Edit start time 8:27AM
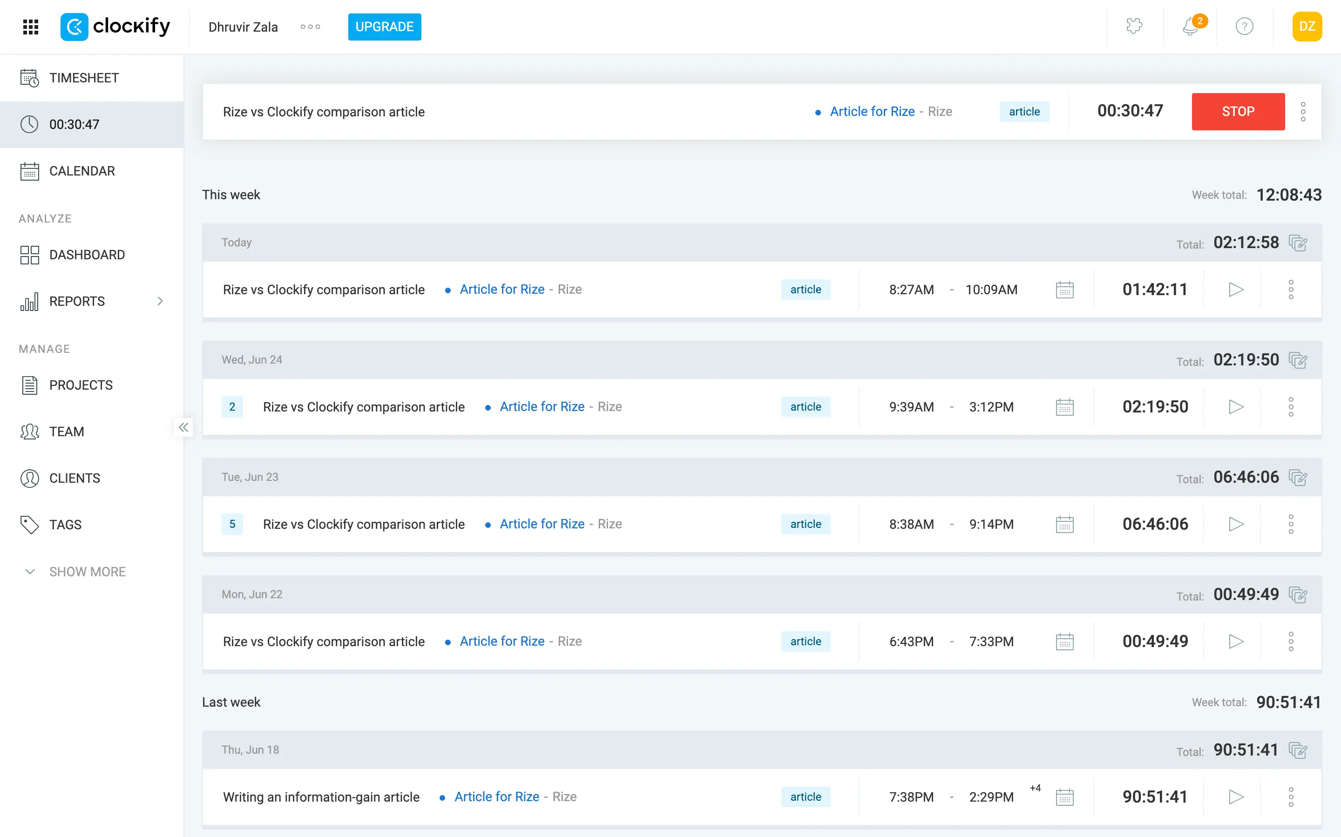 [x=911, y=290]
